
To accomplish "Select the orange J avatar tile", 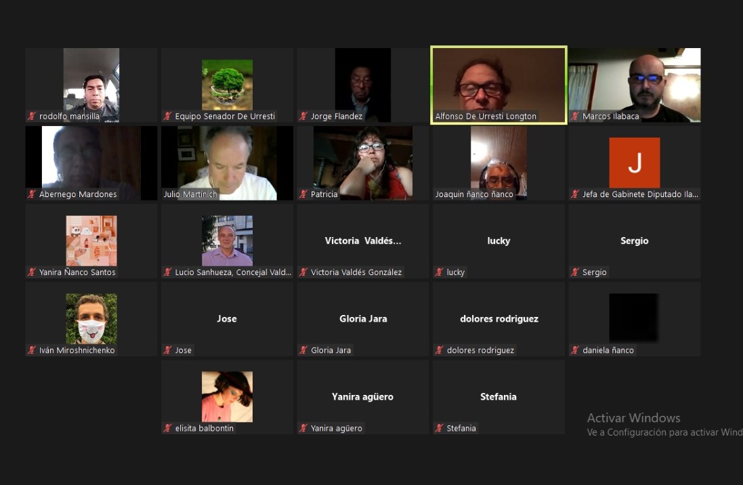I will tap(634, 163).
